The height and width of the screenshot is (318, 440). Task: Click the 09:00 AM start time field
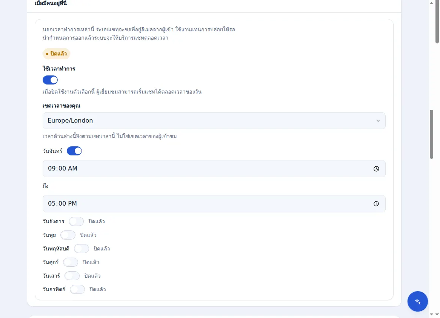click(214, 169)
